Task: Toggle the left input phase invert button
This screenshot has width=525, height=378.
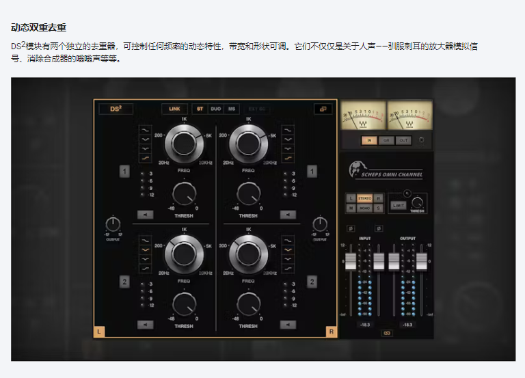Action: coord(351,228)
